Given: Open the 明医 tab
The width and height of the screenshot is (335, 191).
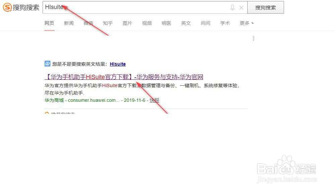Looking at the screenshot, I should click(166, 23).
